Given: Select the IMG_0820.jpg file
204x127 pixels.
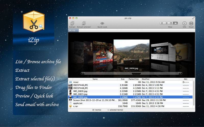Looking at the screenshot, I should coord(130,91).
